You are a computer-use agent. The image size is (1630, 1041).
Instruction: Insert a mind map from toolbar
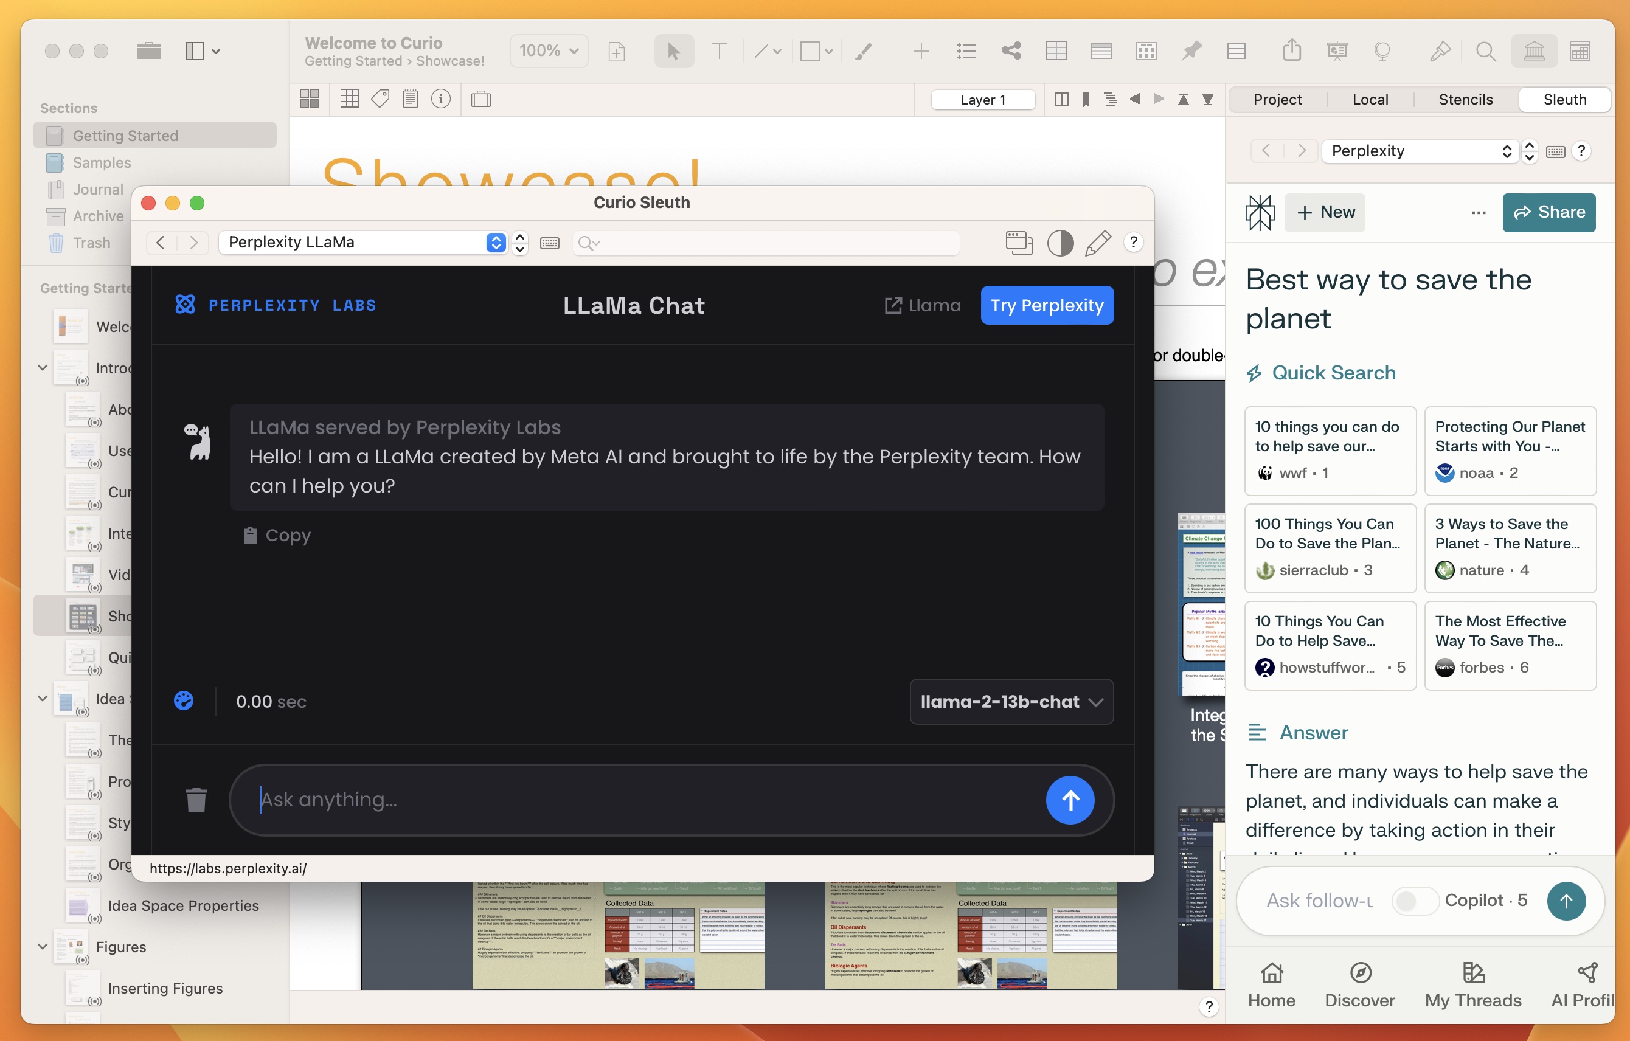point(1011,50)
